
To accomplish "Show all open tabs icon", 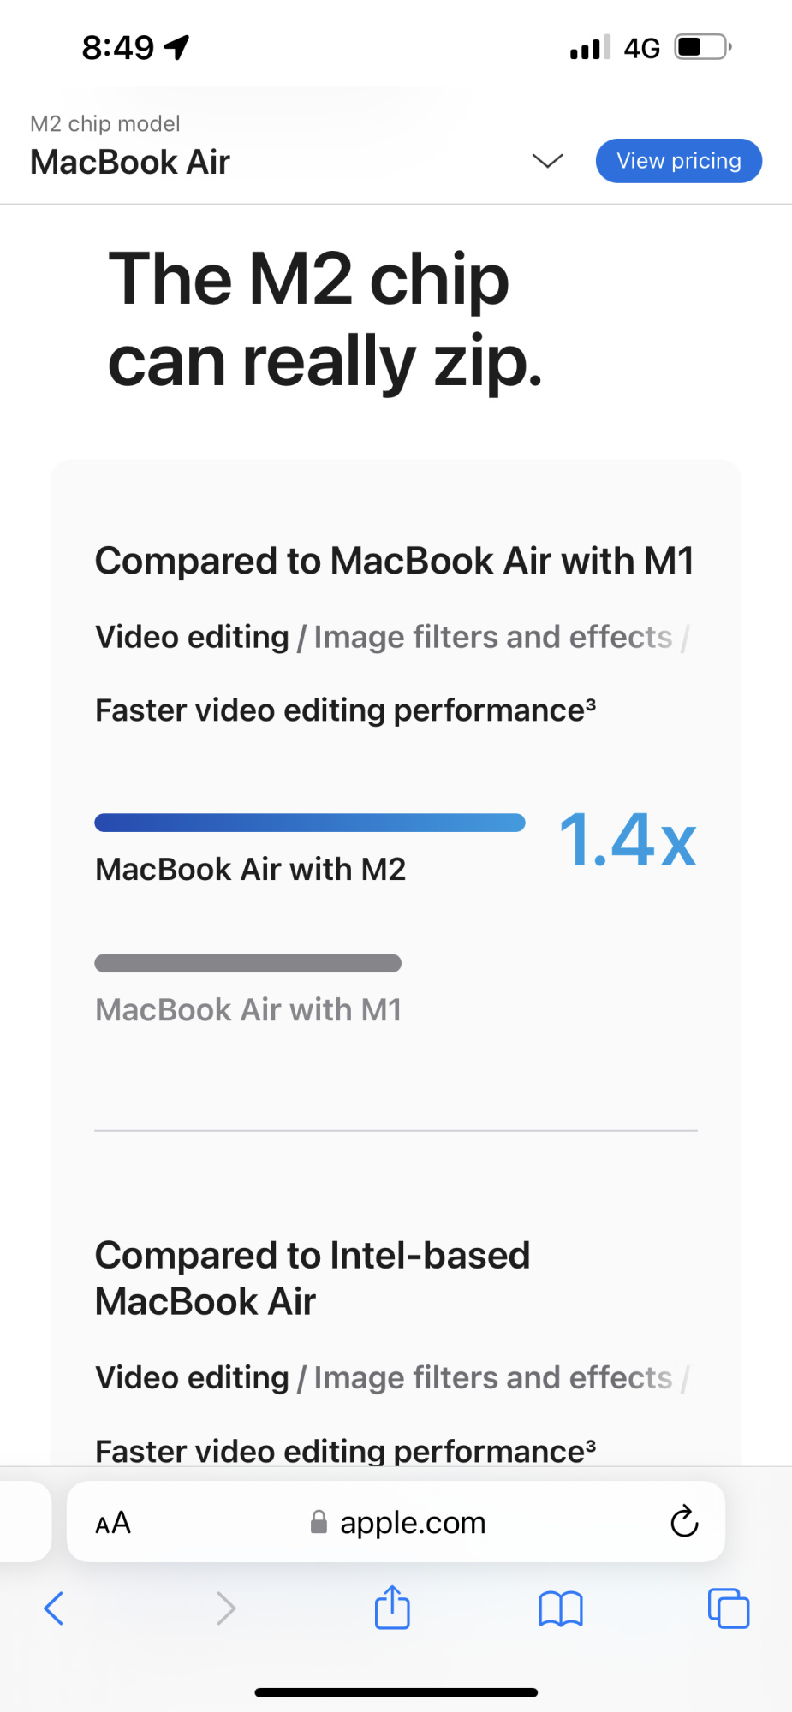I will click(x=729, y=1608).
